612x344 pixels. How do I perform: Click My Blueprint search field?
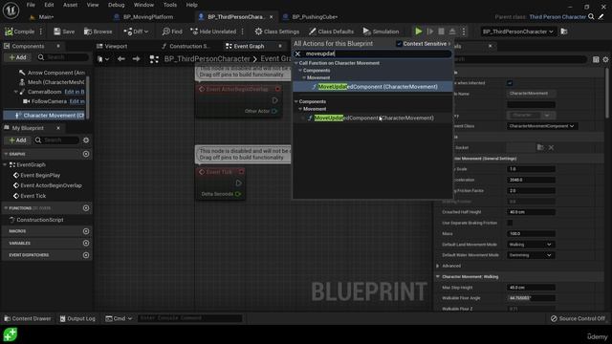coord(56,140)
